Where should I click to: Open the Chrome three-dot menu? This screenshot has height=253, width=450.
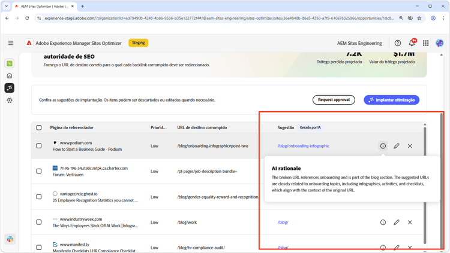443,18
